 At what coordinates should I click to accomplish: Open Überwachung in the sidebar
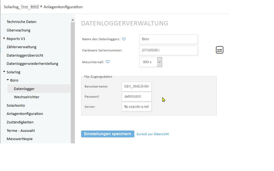tap(19, 30)
